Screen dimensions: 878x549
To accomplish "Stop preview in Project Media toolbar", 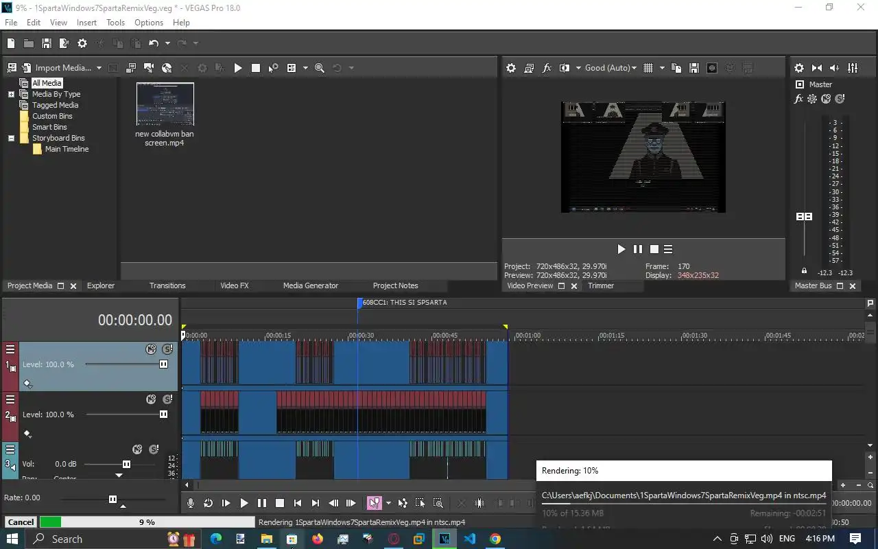I will (x=256, y=68).
